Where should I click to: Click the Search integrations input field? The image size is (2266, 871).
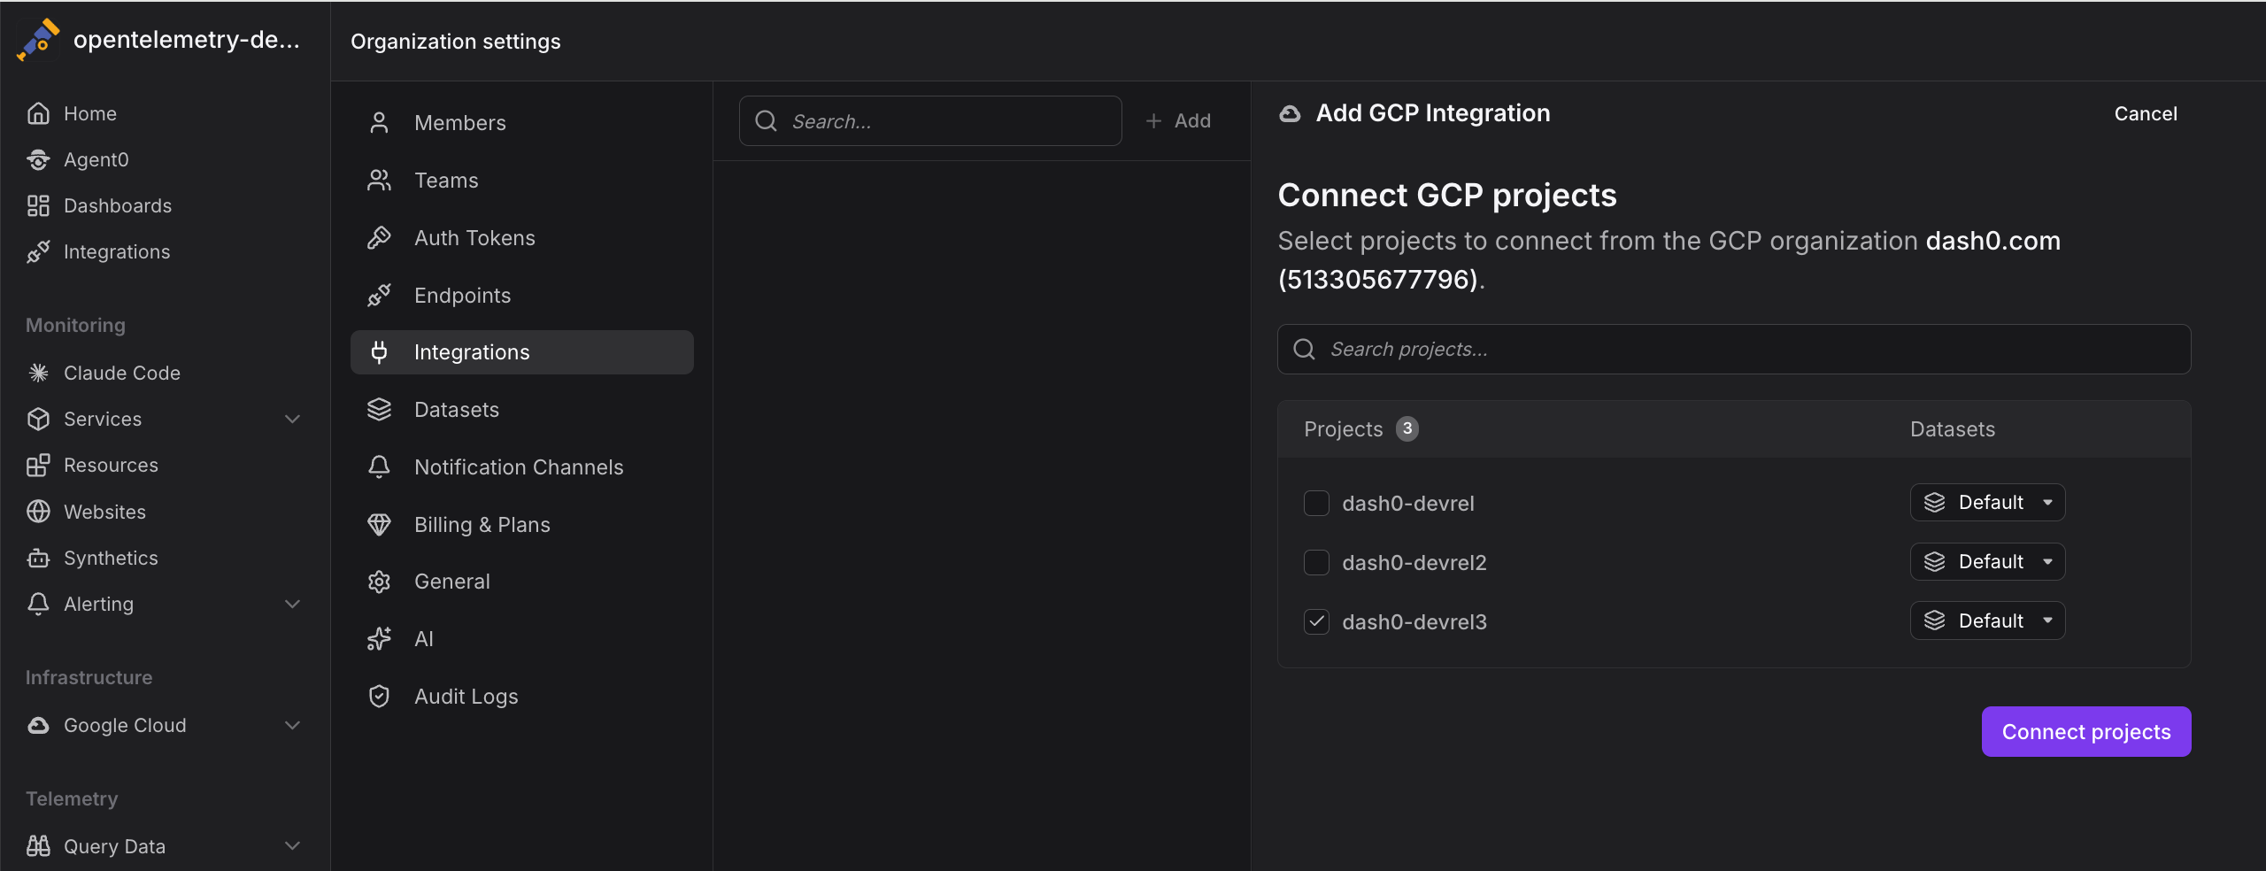(930, 120)
